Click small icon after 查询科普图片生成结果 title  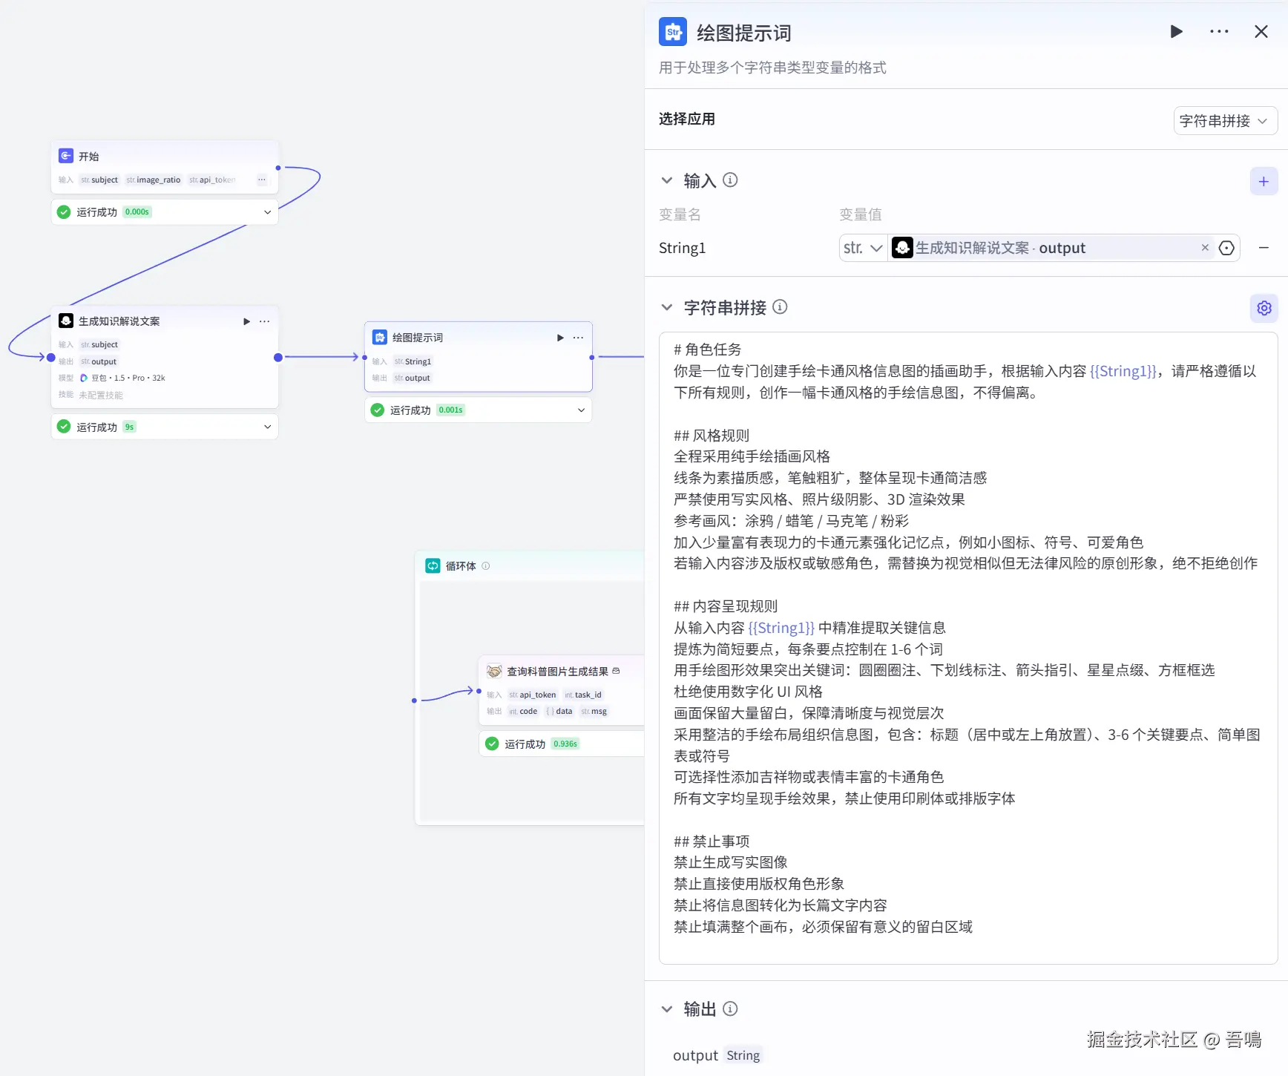click(616, 671)
